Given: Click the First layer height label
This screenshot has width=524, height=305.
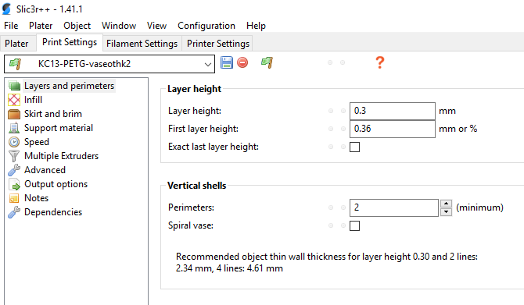Looking at the screenshot, I should tap(203, 129).
